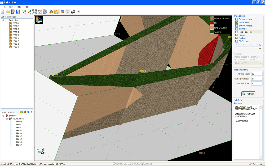Screen dimensions: 265x166
Task: Move section up with blue up arrow
Action: coord(28,112)
